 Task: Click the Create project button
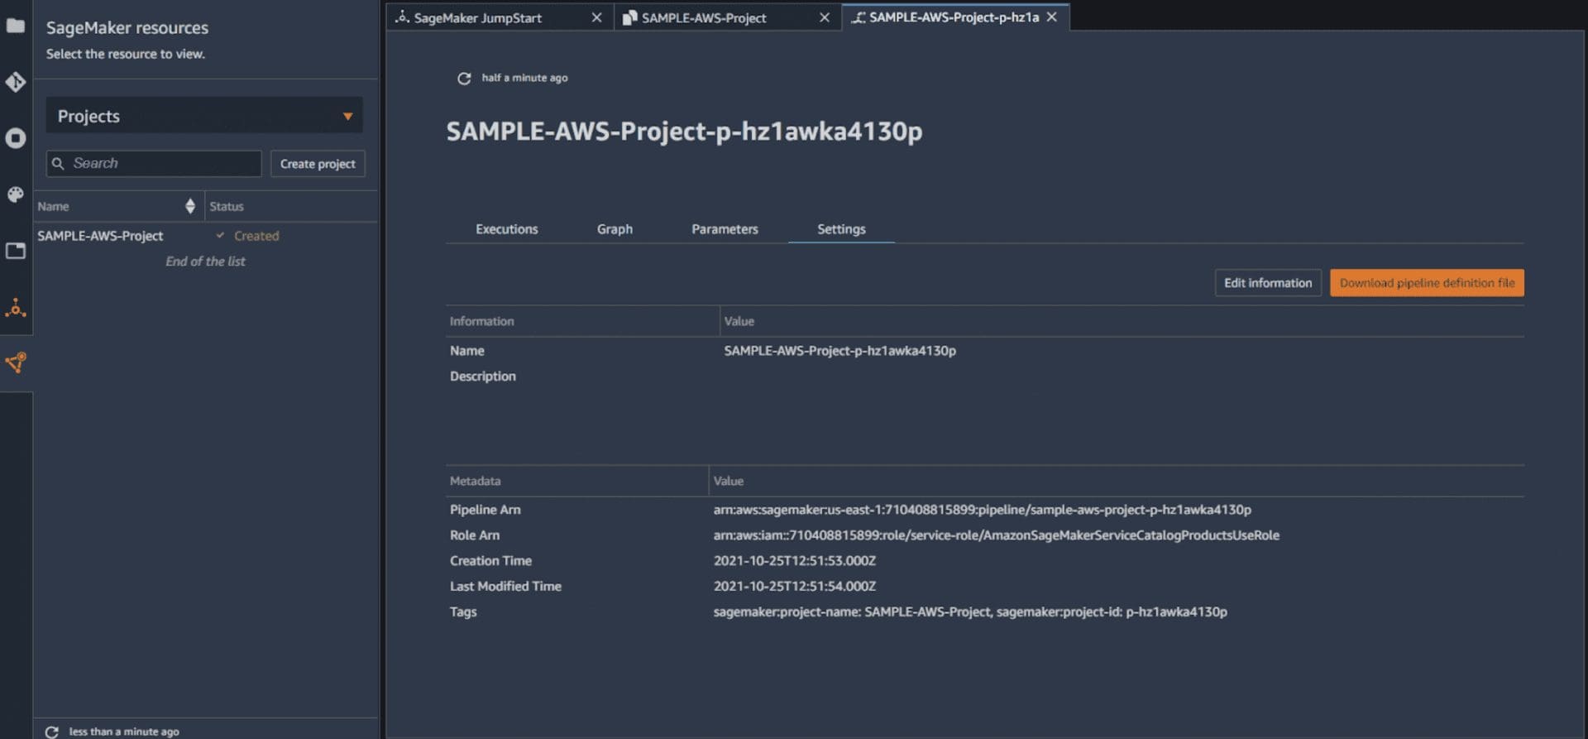pos(318,164)
